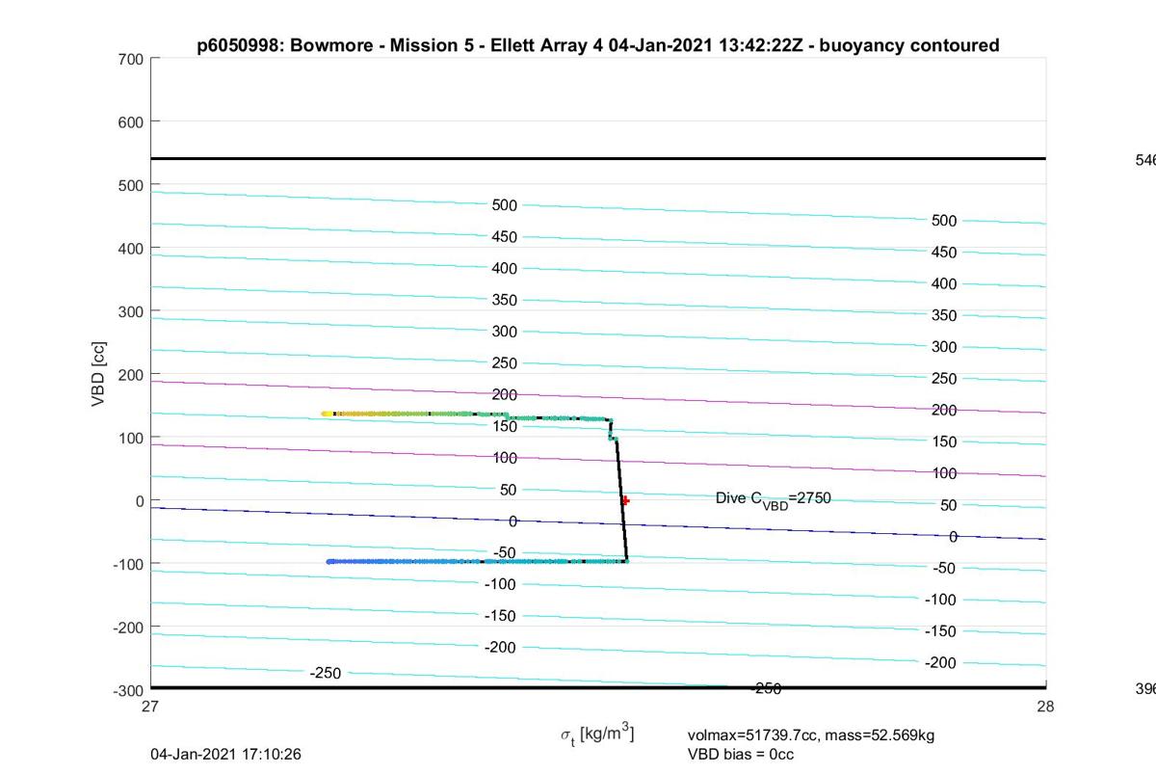Click the y-axis label VBD [cc]
Image resolution: width=1156 pixels, height=775 pixels.
click(98, 373)
